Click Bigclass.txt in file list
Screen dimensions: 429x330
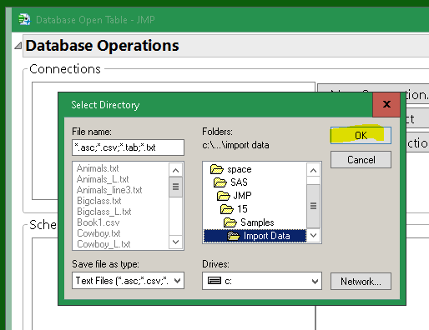point(99,201)
